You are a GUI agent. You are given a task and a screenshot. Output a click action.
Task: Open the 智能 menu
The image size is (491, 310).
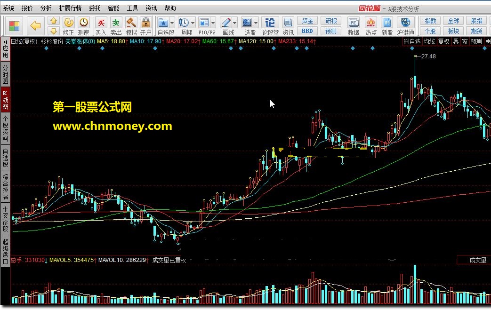(113, 8)
